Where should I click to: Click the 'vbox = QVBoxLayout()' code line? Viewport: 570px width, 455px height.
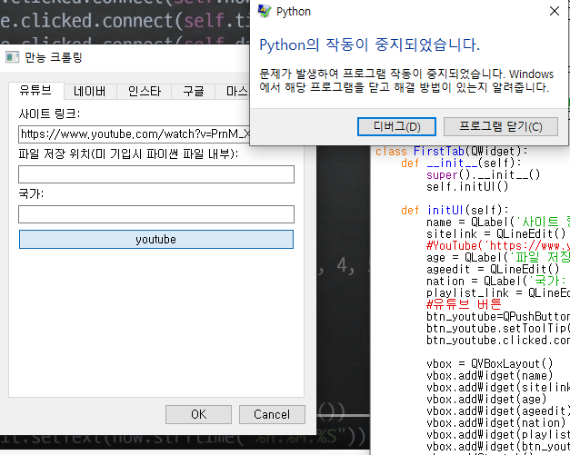(490, 363)
